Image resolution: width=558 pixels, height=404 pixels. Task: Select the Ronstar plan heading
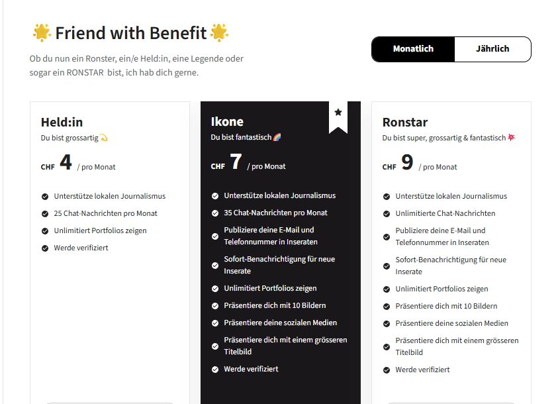coord(405,122)
